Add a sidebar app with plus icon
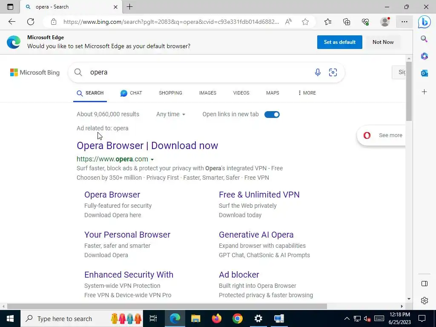Viewport: 436px width, 327px height. click(425, 92)
